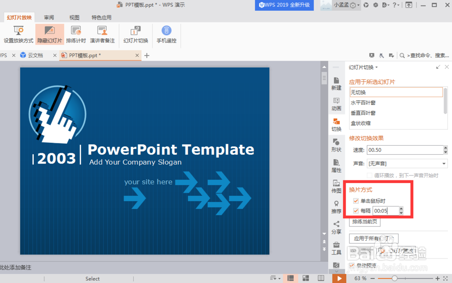This screenshot has width=452, height=283.
Task: Click 新建 icon in side panel
Action: tap(336, 84)
